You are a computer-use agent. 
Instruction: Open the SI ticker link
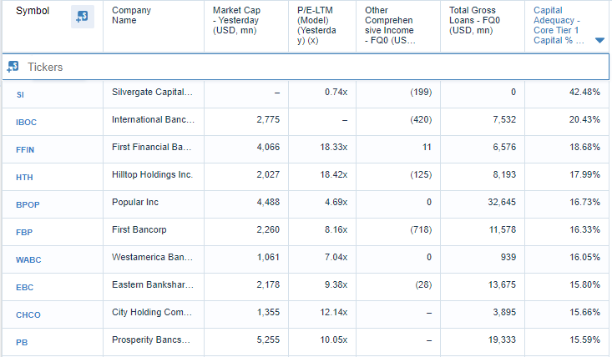(20, 94)
